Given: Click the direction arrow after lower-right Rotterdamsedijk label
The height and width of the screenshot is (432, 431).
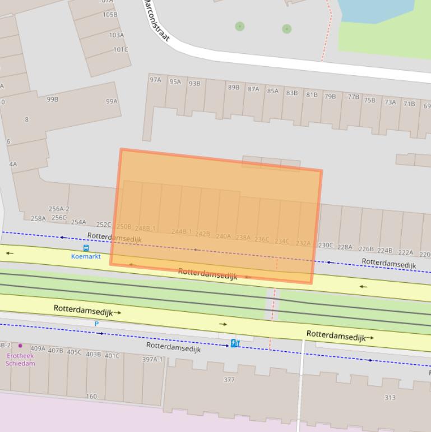Looking at the screenshot, I should pos(370,338).
